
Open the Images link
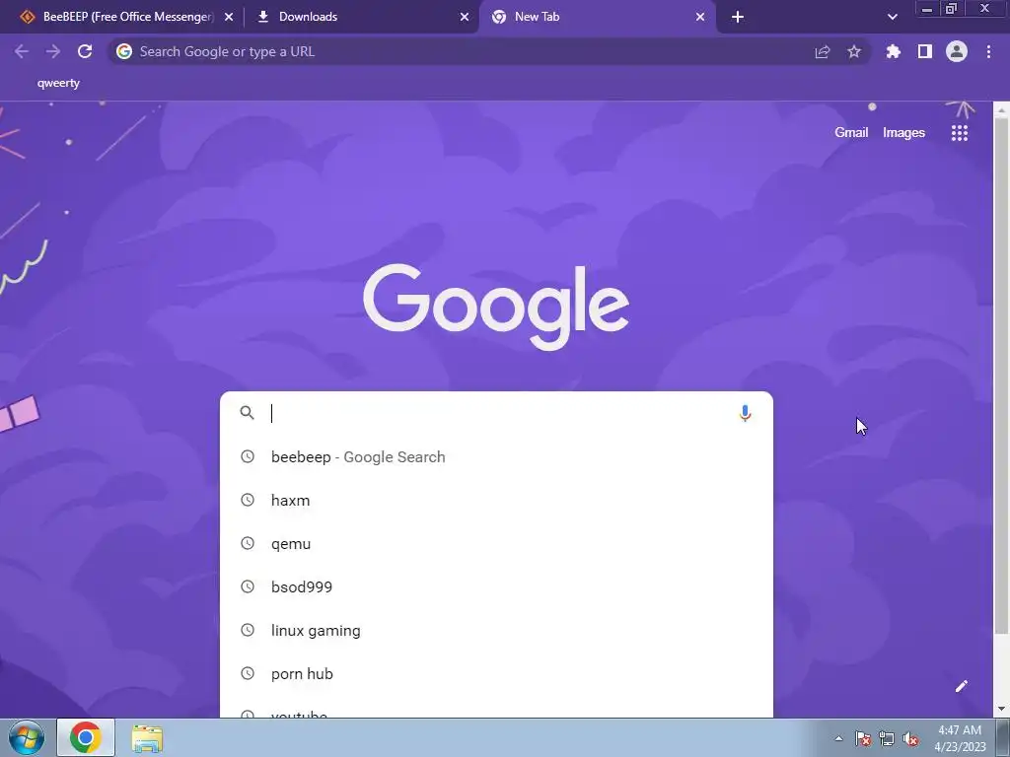(903, 133)
